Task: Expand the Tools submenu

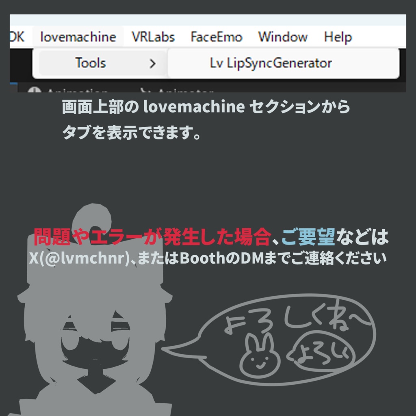Action: pyautogui.click(x=90, y=63)
